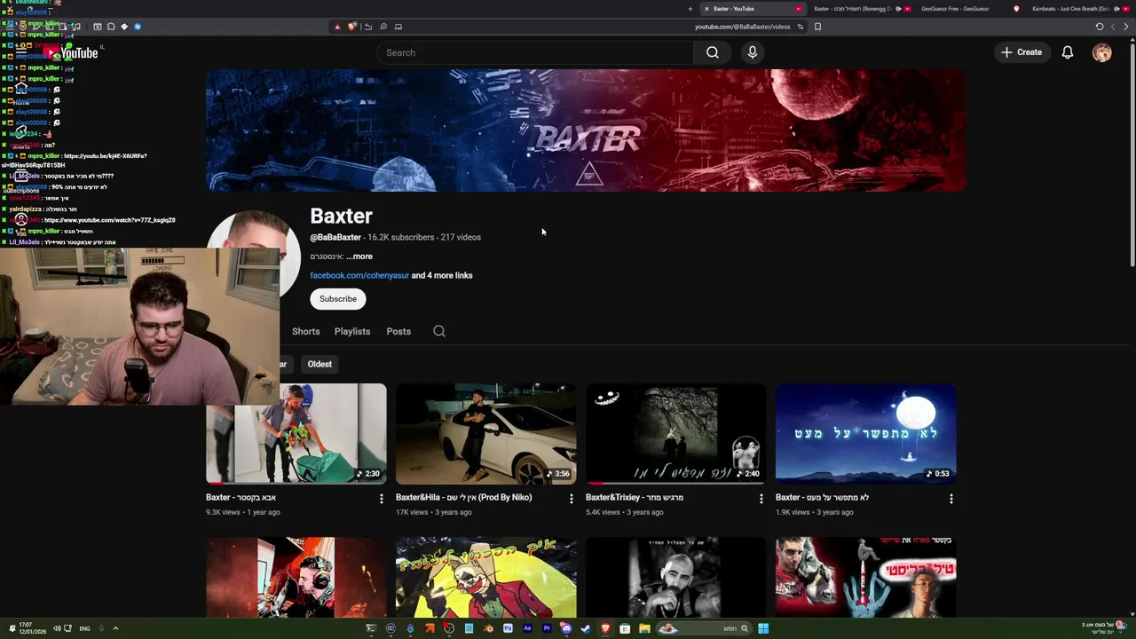Open the Windows Start button
Viewport: 1136px width, 639px height.
(763, 628)
